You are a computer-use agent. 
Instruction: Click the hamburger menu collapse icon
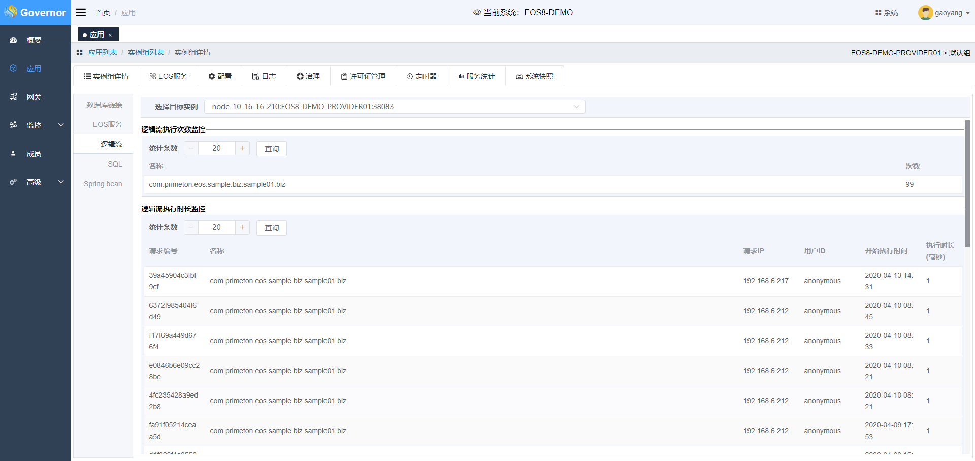[x=81, y=12]
